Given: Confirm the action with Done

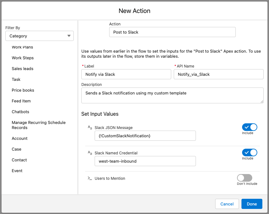Looking at the screenshot, I should (x=252, y=204).
